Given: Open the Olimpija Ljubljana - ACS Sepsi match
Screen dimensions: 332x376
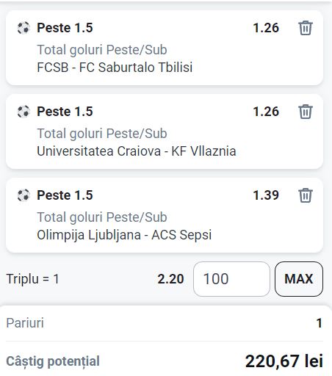Looking at the screenshot, I should (x=124, y=235).
